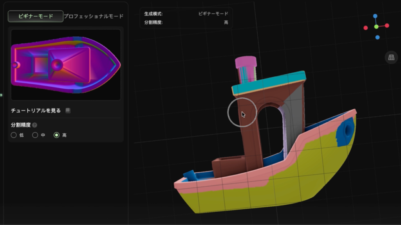Click the help icon beside 分割精度
This screenshot has height=225, width=401.
tap(35, 125)
